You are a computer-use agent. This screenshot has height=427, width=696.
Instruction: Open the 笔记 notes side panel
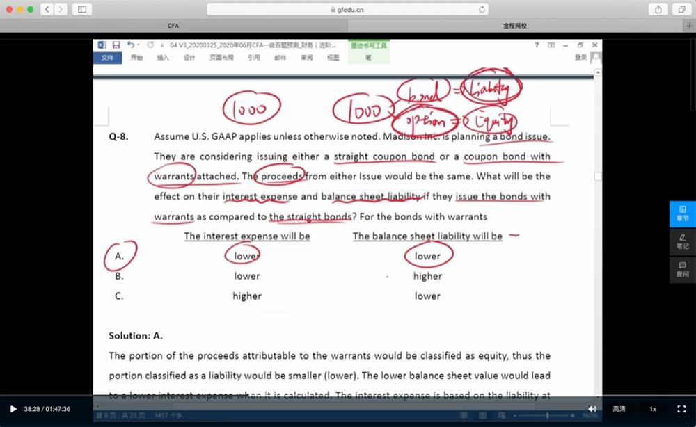pyautogui.click(x=682, y=242)
